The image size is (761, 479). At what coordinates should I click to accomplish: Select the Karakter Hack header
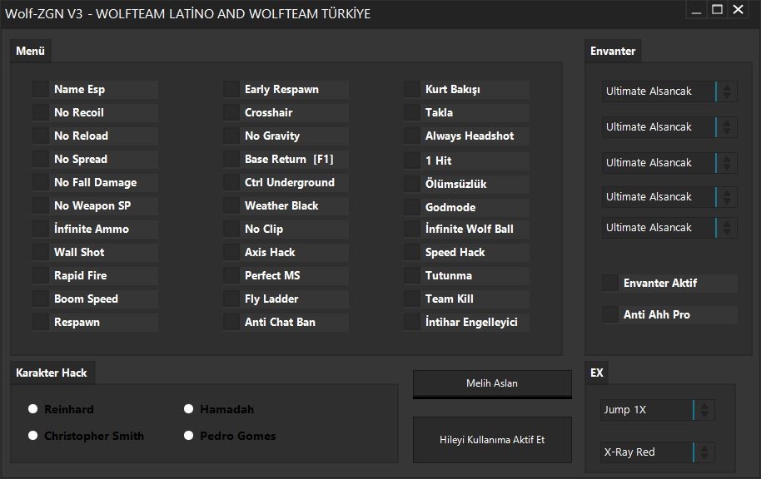(x=52, y=373)
